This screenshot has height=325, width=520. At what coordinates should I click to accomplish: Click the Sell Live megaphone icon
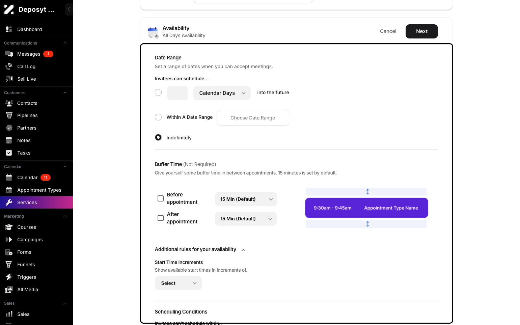[9, 79]
